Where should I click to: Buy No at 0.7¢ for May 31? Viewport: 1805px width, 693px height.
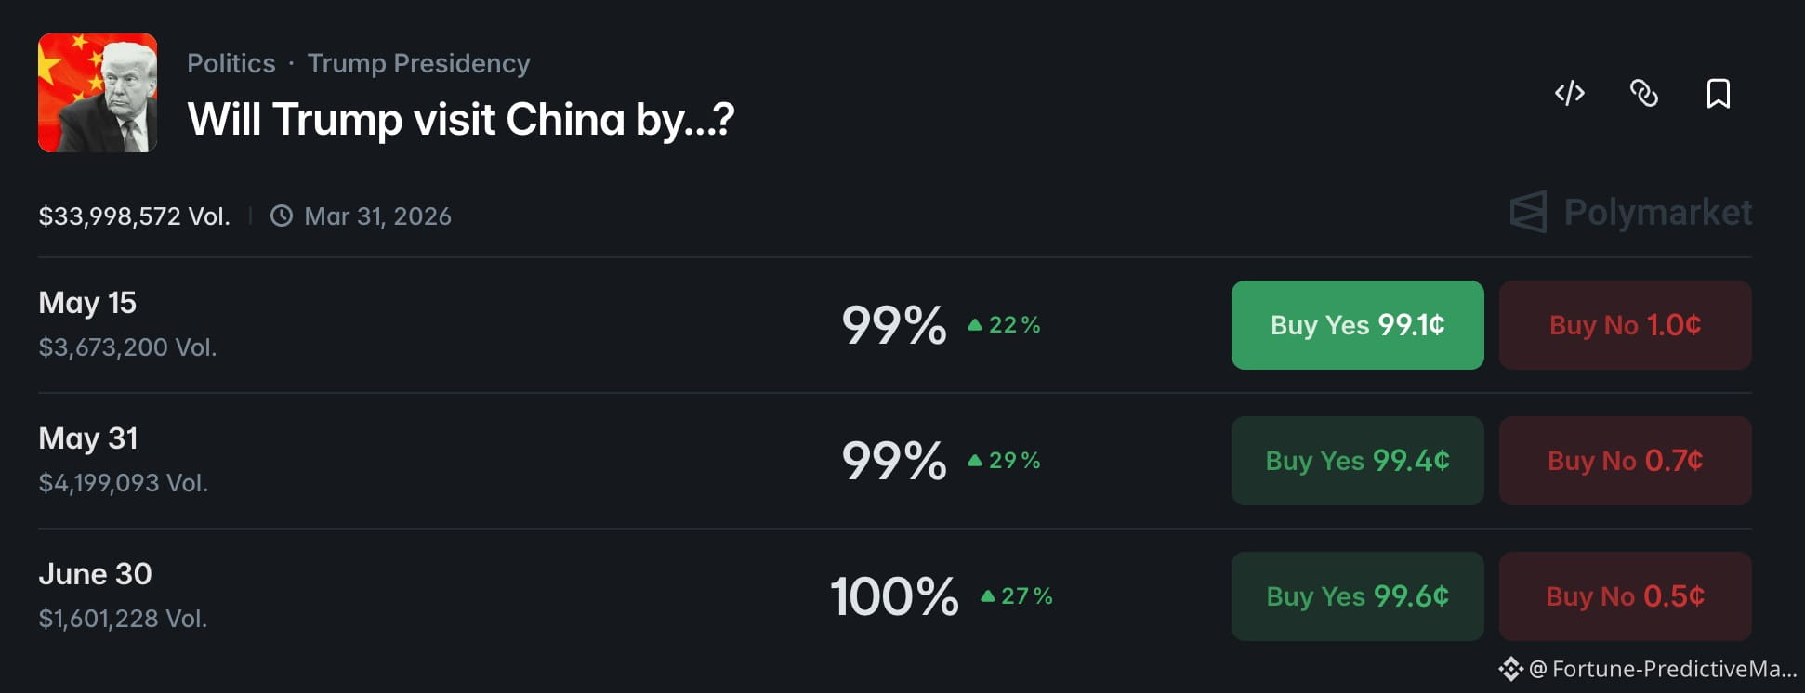(x=1625, y=461)
